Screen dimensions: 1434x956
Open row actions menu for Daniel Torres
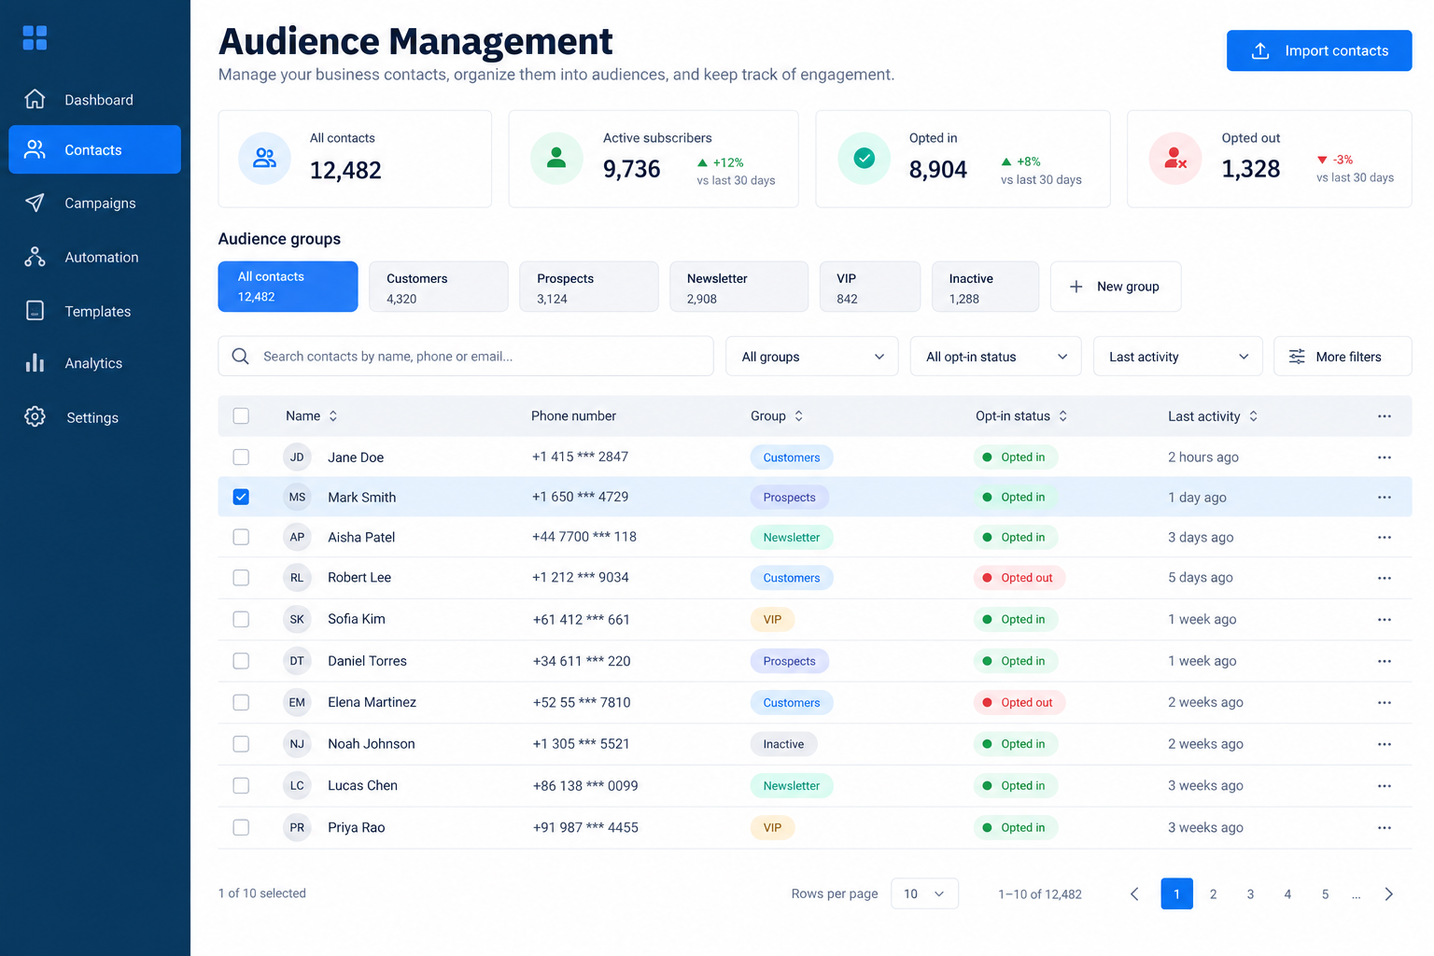(x=1384, y=661)
